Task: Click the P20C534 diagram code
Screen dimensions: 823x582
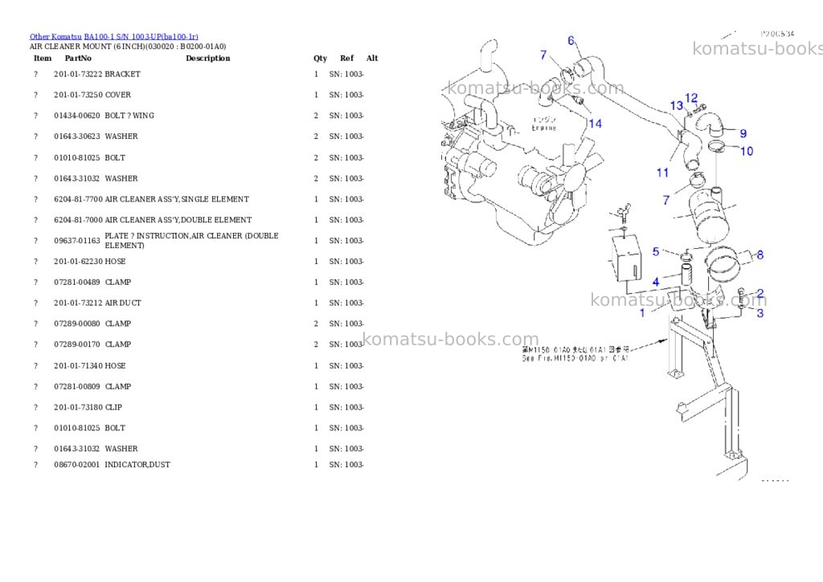Action: [x=777, y=34]
